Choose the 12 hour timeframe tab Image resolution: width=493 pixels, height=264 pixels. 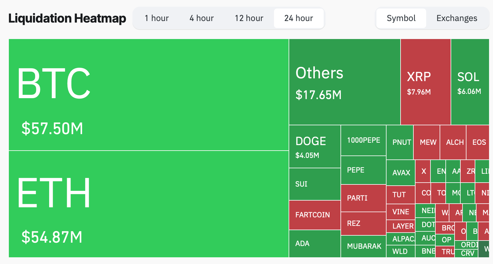pos(249,18)
